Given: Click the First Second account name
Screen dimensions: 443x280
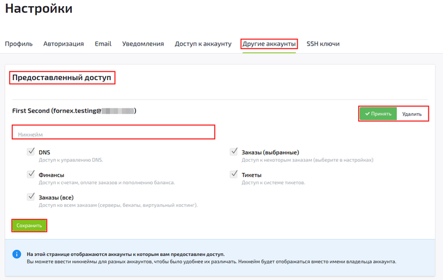Looking at the screenshot, I should pos(74,111).
